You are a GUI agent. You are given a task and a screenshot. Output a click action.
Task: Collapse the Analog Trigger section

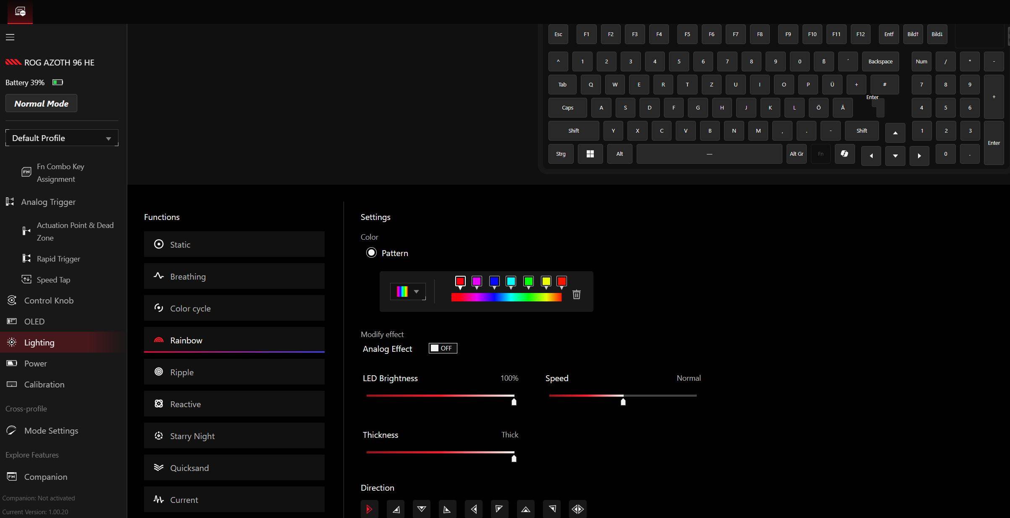pyautogui.click(x=48, y=202)
